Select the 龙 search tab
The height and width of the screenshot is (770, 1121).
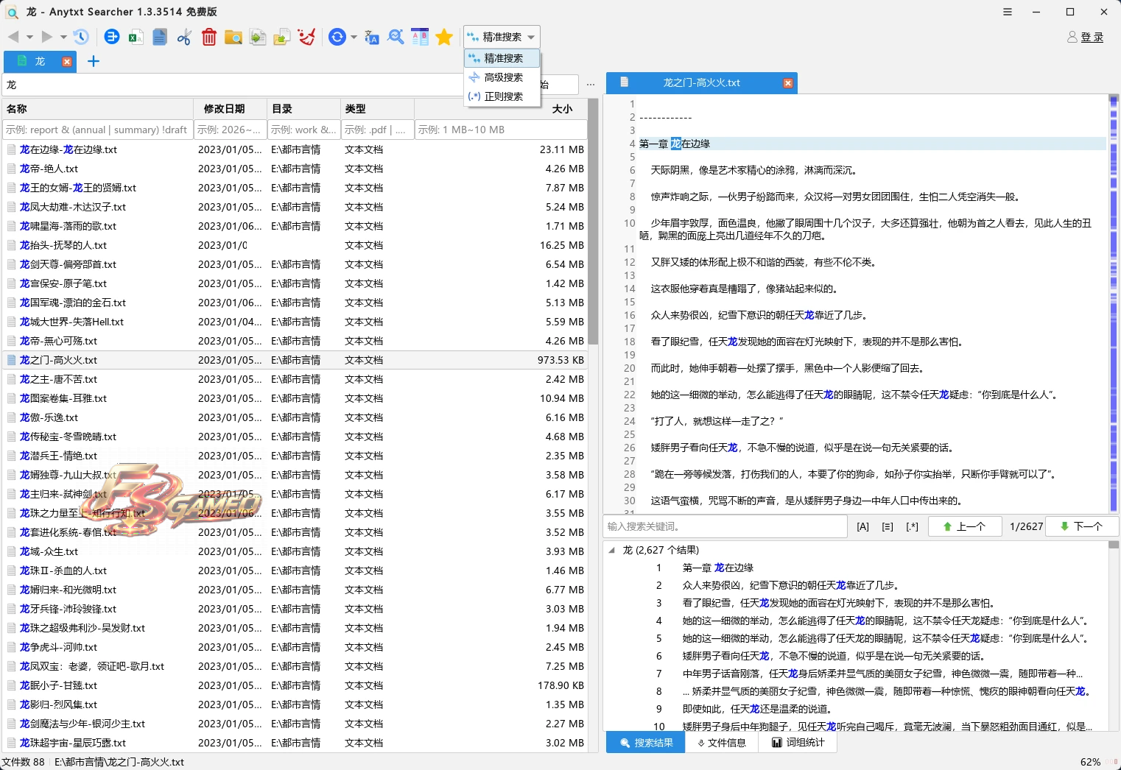pos(40,62)
